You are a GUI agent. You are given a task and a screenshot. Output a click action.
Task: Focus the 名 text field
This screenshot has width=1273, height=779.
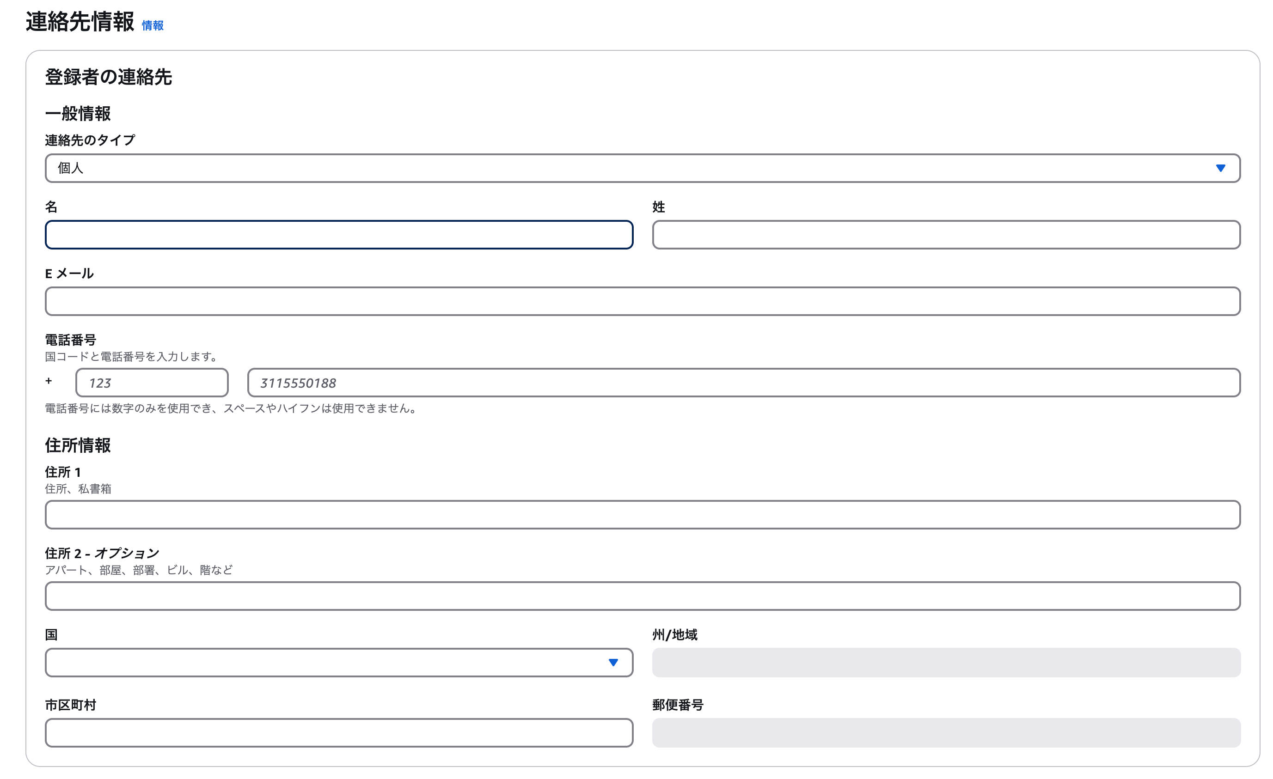coord(339,235)
